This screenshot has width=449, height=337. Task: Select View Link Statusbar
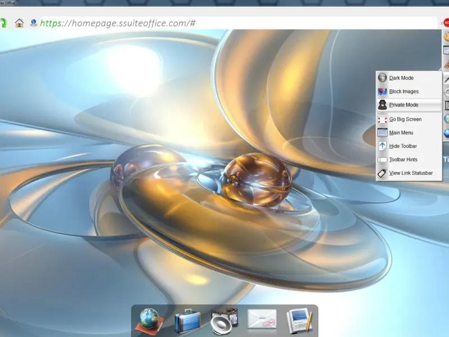click(410, 173)
